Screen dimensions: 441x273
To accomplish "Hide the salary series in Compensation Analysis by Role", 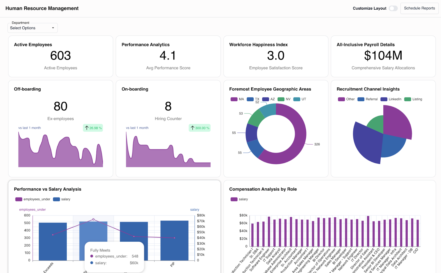I will point(239,199).
